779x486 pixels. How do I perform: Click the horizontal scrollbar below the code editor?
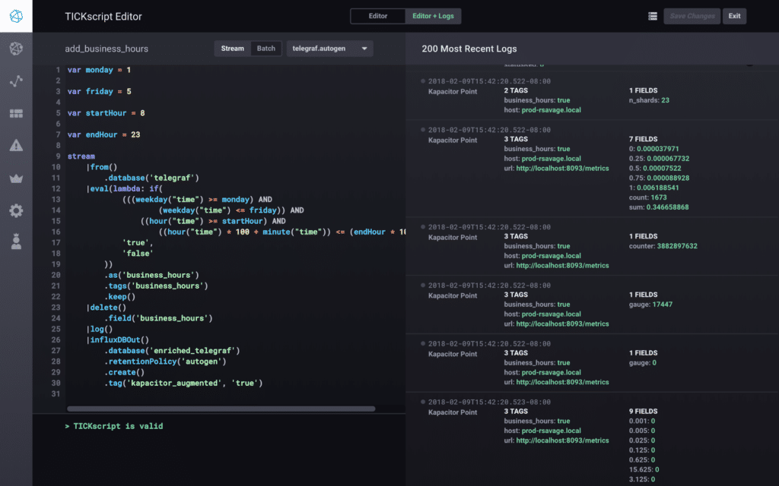(x=221, y=409)
